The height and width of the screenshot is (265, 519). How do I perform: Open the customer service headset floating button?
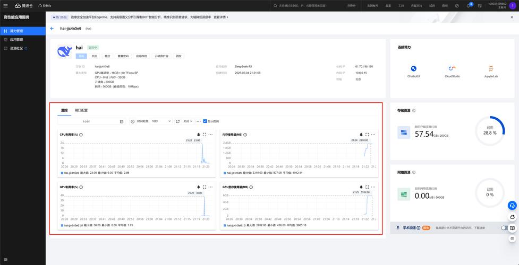[512, 206]
